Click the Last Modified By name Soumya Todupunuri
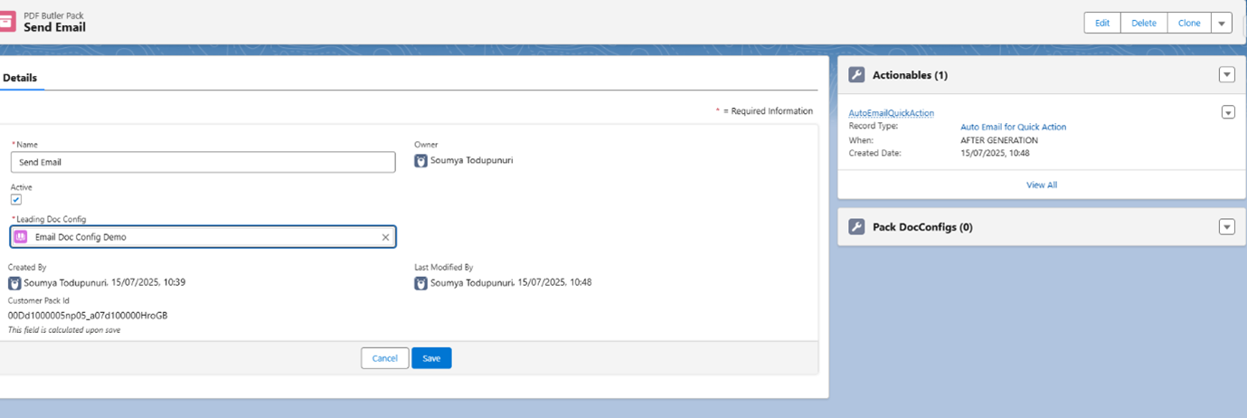The image size is (1247, 418). click(x=472, y=283)
